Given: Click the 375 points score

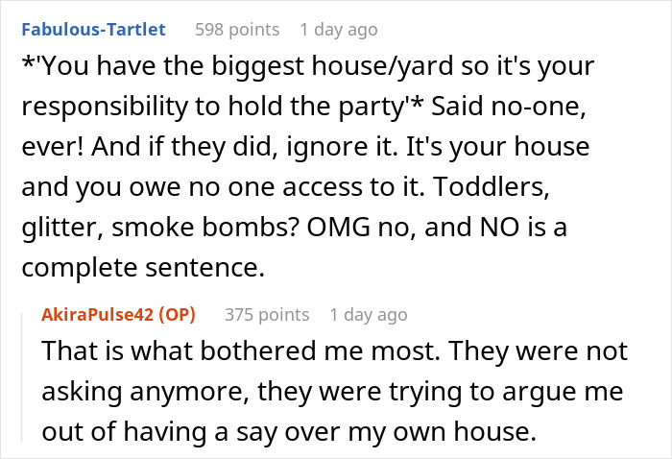Looking at the screenshot, I should [267, 314].
